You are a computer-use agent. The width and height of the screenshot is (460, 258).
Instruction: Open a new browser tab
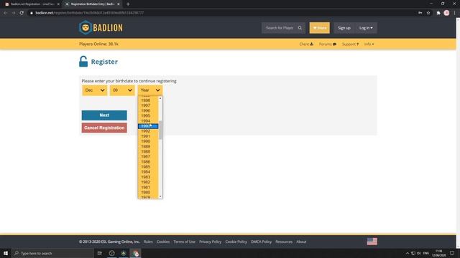point(128,4)
